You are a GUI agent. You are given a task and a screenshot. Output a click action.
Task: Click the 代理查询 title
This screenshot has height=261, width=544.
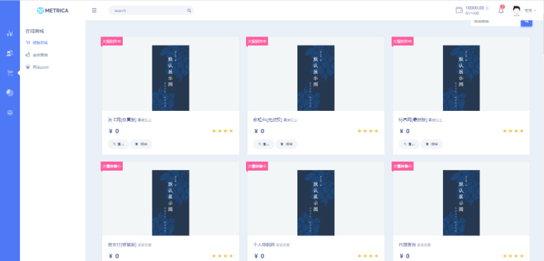point(407,245)
